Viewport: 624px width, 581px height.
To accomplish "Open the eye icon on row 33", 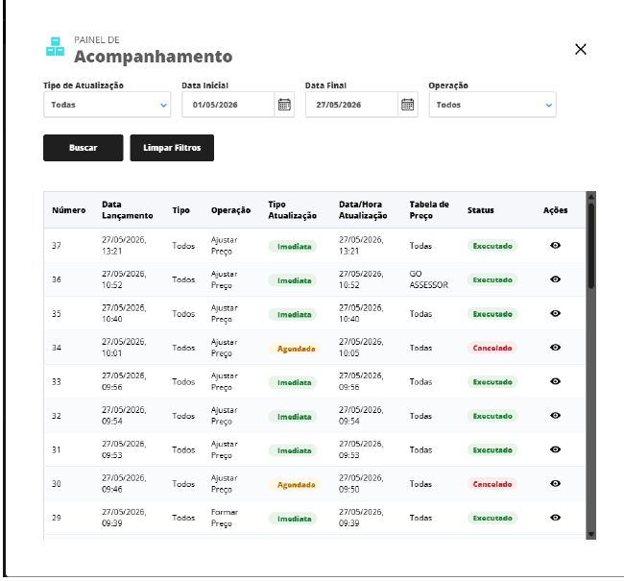I will [x=555, y=381].
